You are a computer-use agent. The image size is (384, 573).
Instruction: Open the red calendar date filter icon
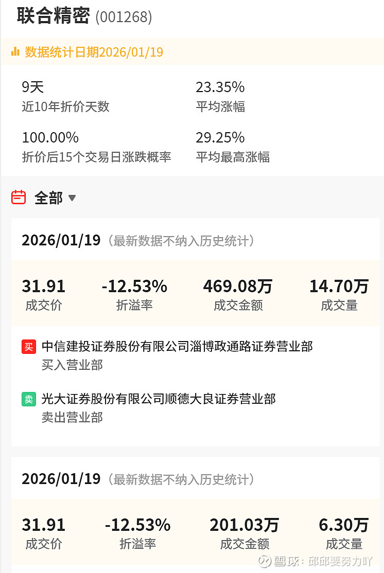coord(19,198)
